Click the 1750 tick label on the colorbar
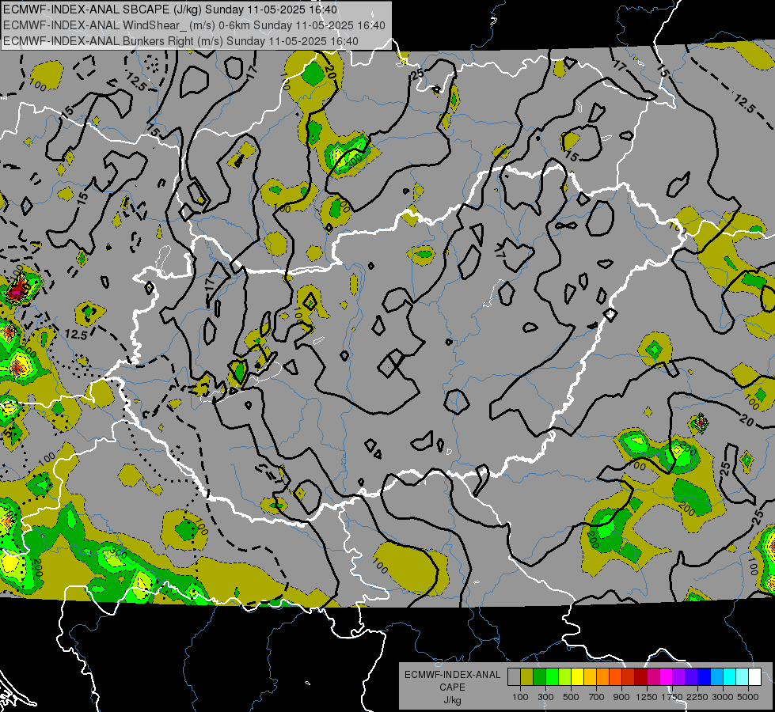 coord(672,697)
